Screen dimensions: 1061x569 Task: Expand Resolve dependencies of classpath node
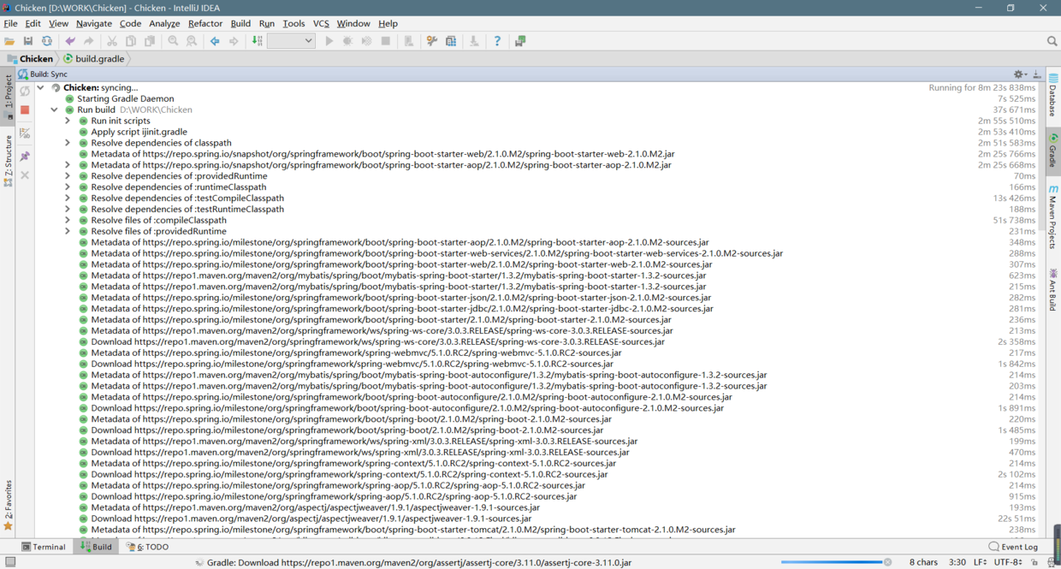[x=68, y=144]
